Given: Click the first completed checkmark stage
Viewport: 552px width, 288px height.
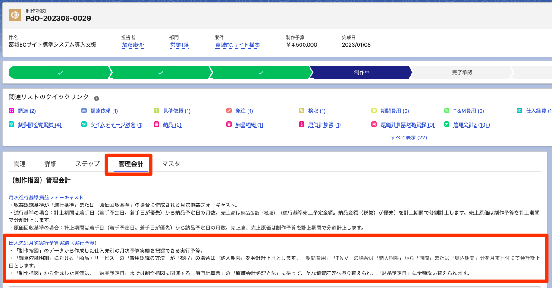Looking at the screenshot, I should click(x=60, y=73).
